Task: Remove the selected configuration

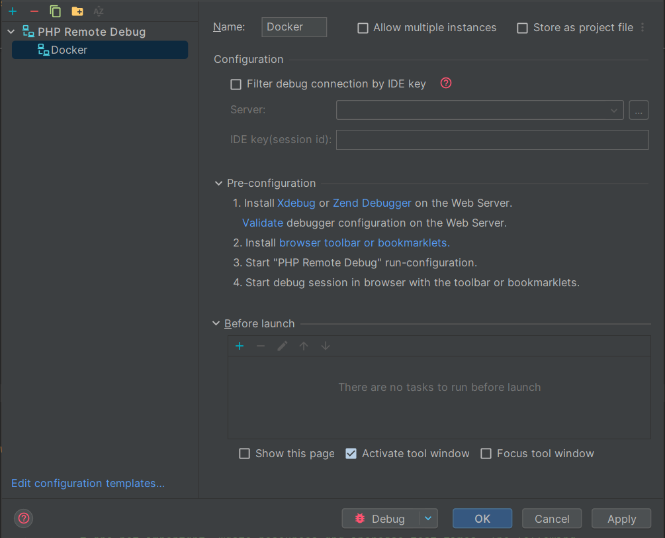Action: coord(34,11)
